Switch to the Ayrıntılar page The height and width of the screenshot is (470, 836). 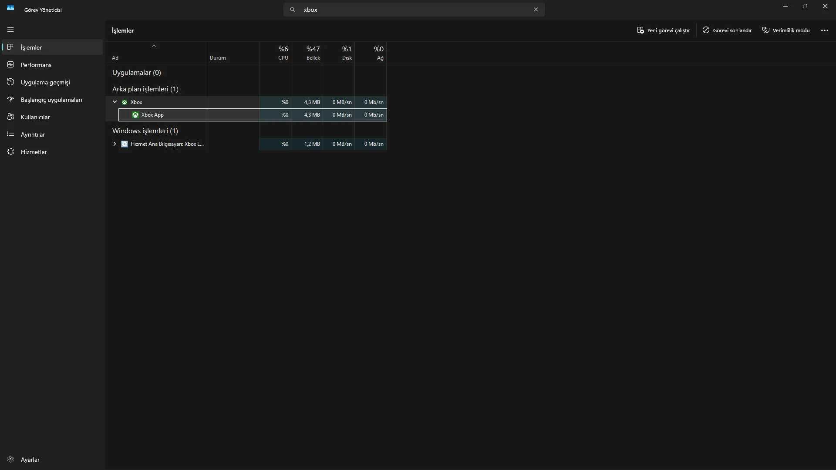[33, 134]
